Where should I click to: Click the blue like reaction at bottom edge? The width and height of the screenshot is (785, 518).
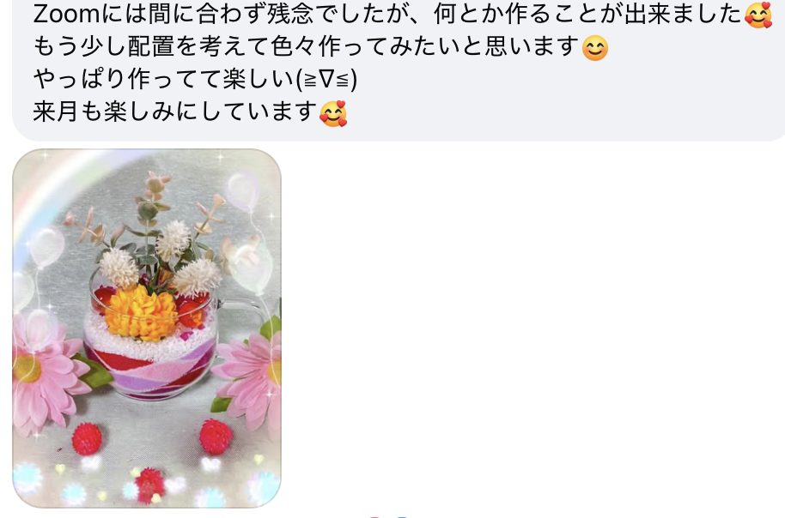(x=402, y=516)
